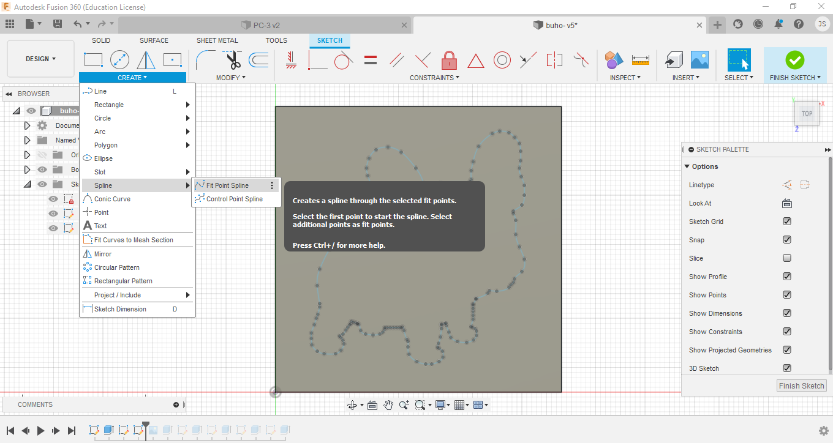Select the Perpendicular constraint icon
This screenshot has height=443, width=833.
point(423,60)
